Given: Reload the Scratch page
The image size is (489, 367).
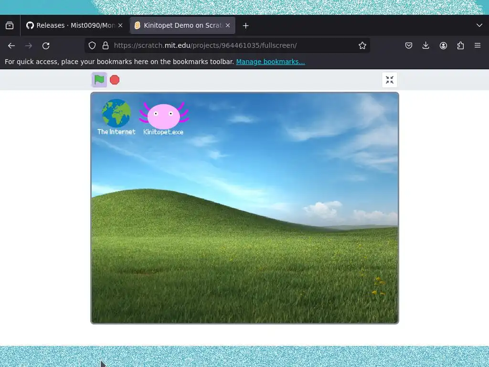Looking at the screenshot, I should 46,45.
